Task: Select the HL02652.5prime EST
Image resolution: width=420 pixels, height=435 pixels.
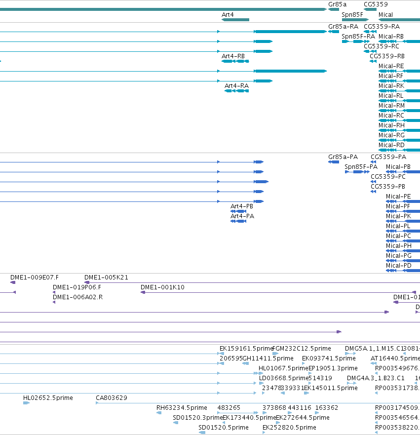Action: pos(26,403)
